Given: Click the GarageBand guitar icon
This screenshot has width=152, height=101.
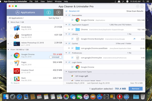Looking at the screenshot, I should point(17,36).
